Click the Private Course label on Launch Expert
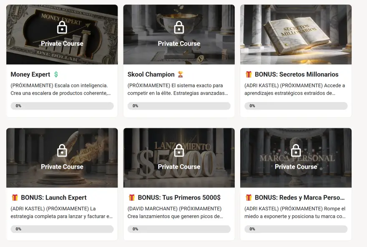 click(x=62, y=167)
